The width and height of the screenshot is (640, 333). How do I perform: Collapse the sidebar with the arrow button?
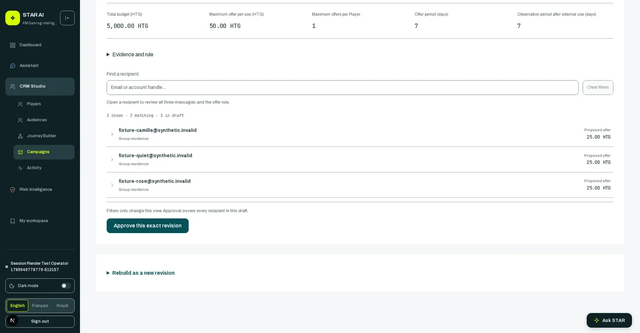pos(67,18)
